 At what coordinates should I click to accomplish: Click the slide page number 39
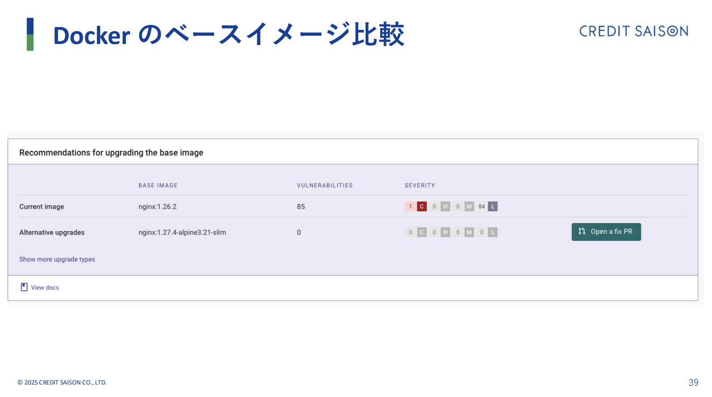click(693, 383)
